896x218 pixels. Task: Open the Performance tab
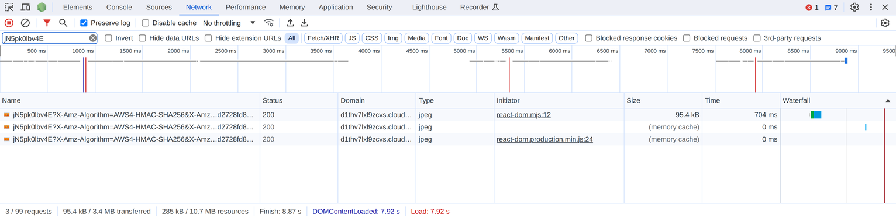click(246, 8)
